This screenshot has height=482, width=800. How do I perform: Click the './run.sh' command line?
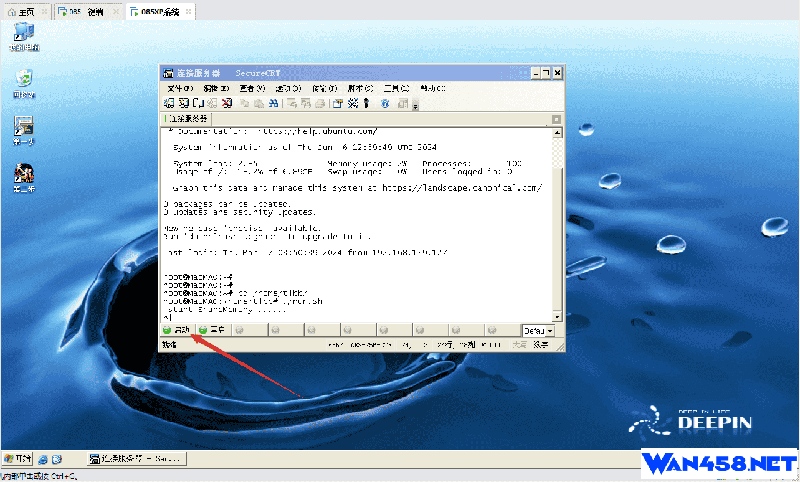[243, 301]
